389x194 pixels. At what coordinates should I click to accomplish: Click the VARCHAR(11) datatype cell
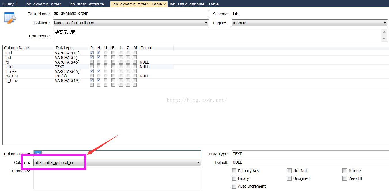pyautogui.click(x=67, y=53)
